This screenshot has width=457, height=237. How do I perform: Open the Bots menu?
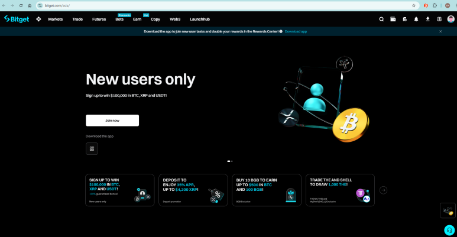pyautogui.click(x=119, y=20)
